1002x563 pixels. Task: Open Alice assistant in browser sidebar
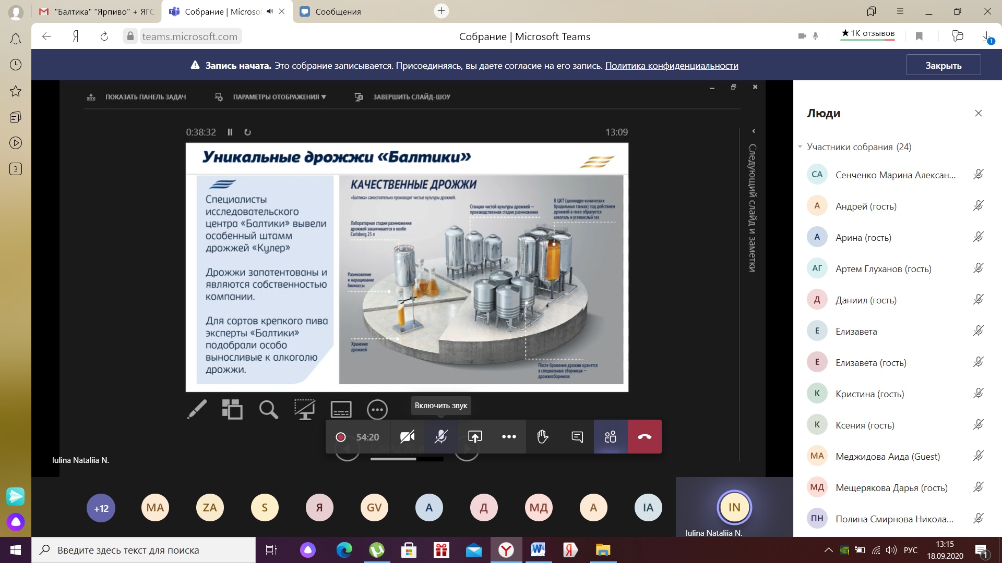(16, 522)
